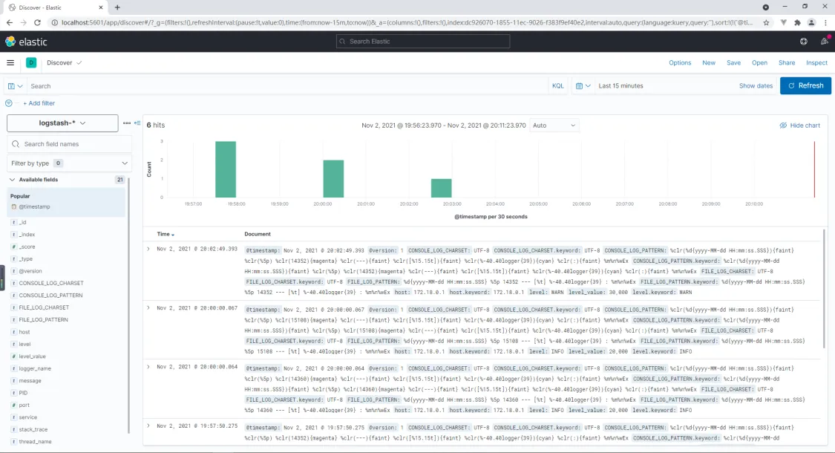Toggle KQL query language setting
The image size is (835, 453).
[x=559, y=85]
